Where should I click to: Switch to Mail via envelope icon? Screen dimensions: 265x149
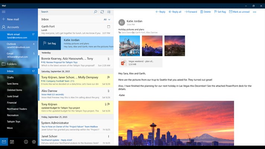click(4, 142)
